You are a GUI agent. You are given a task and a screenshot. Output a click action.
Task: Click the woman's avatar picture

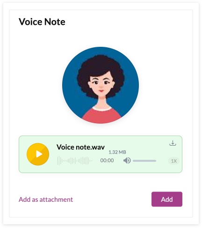pos(101,85)
